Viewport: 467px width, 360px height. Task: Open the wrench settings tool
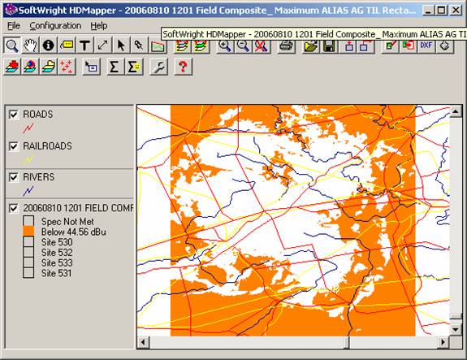[x=158, y=67]
